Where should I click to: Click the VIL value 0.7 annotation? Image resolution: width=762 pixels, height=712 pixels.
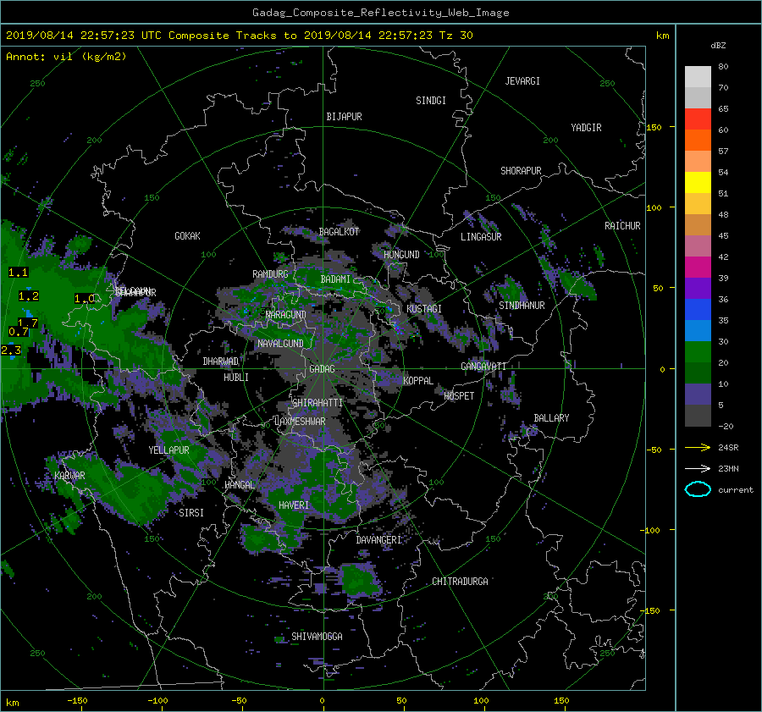pos(19,332)
